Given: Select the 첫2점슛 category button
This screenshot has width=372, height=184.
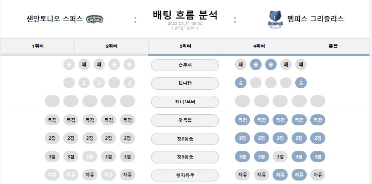Looking at the screenshot, I should coord(185,139).
